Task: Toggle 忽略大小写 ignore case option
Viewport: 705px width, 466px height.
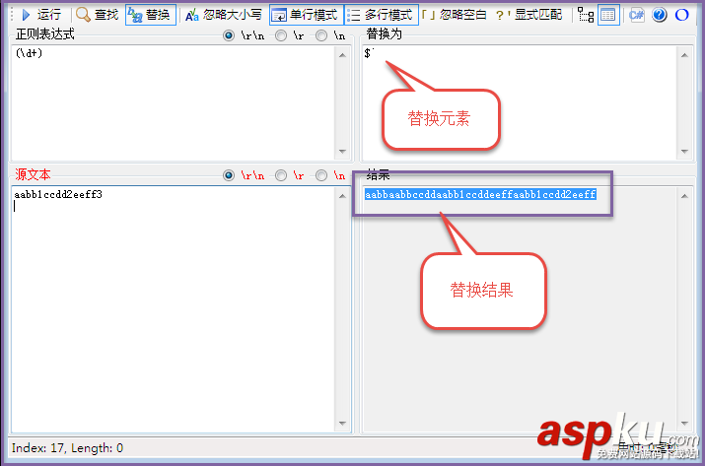Action: 224,15
